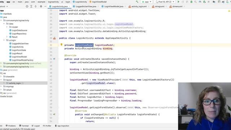Click Sync Project with Gradle Files icon

(x=223, y=2)
